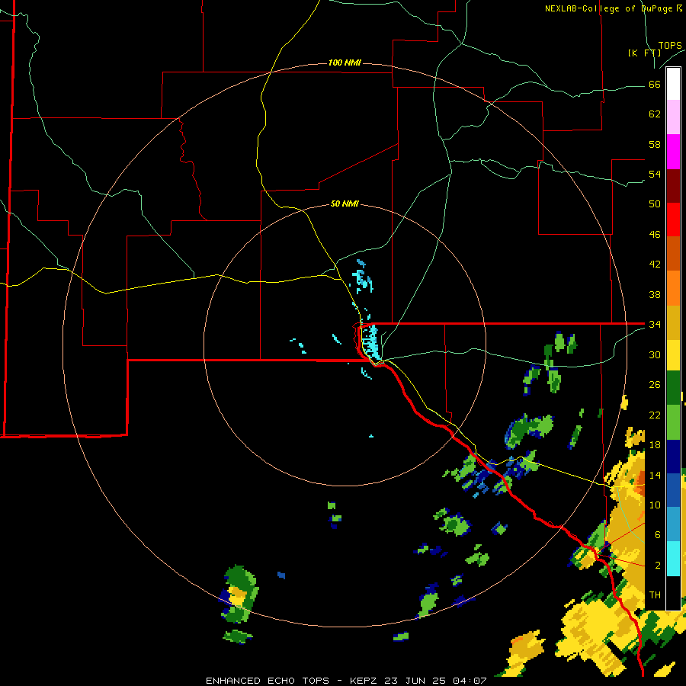This screenshot has width=686, height=686.
Task: Click the legend value "38"
Action: (x=655, y=294)
